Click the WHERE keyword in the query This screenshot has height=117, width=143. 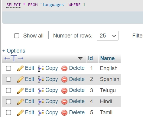pyautogui.click(x=74, y=5)
